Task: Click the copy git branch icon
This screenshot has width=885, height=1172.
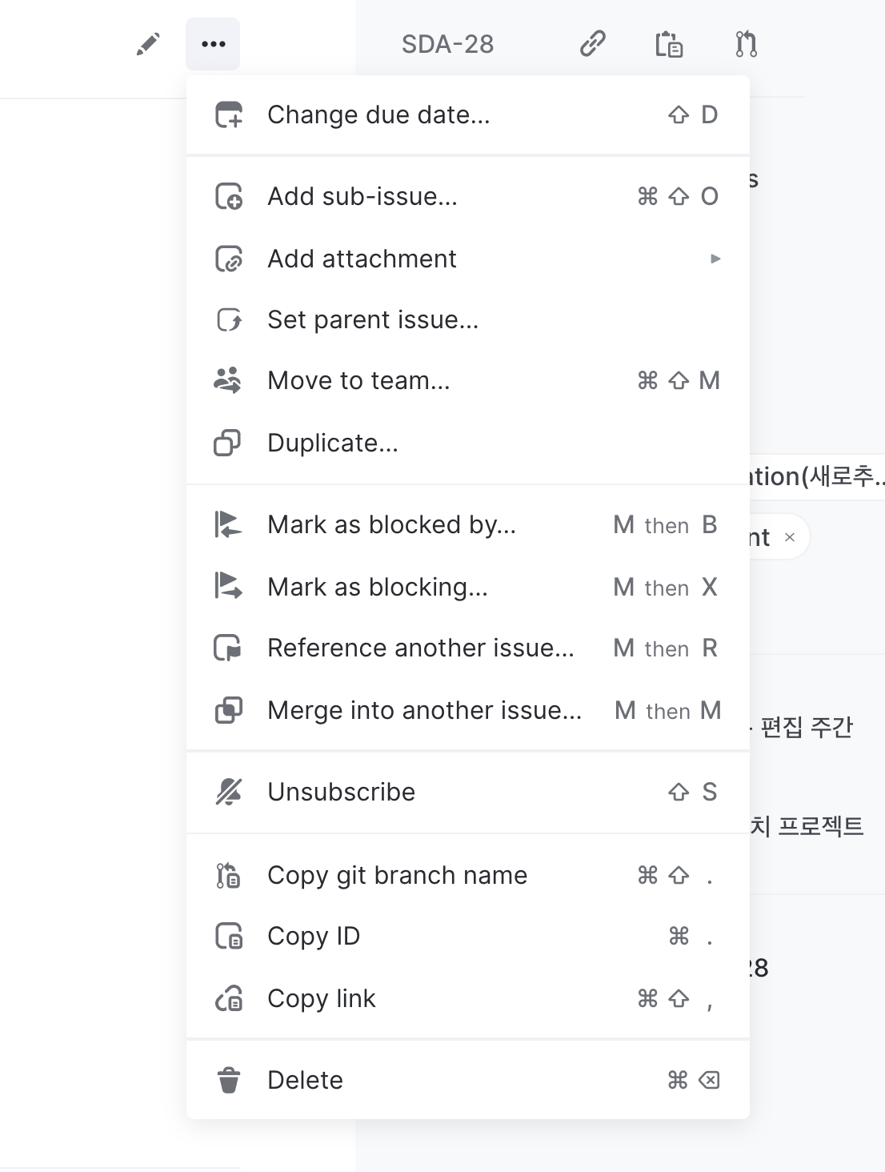Action: click(746, 44)
